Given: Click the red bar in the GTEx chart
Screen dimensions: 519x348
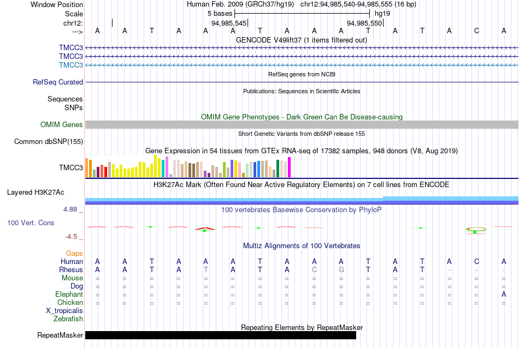Looking at the screenshot, I should (105, 172).
